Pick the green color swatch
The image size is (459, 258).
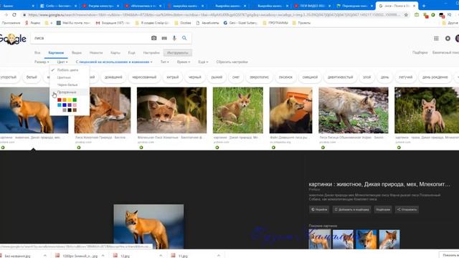[75, 100]
